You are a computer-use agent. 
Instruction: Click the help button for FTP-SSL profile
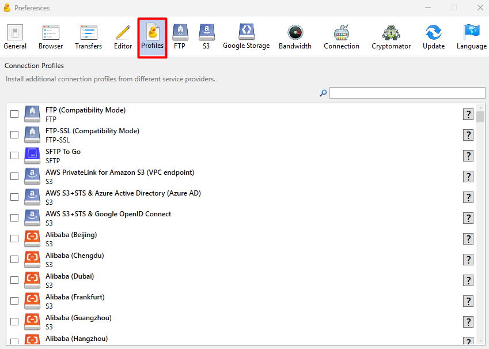(468, 135)
